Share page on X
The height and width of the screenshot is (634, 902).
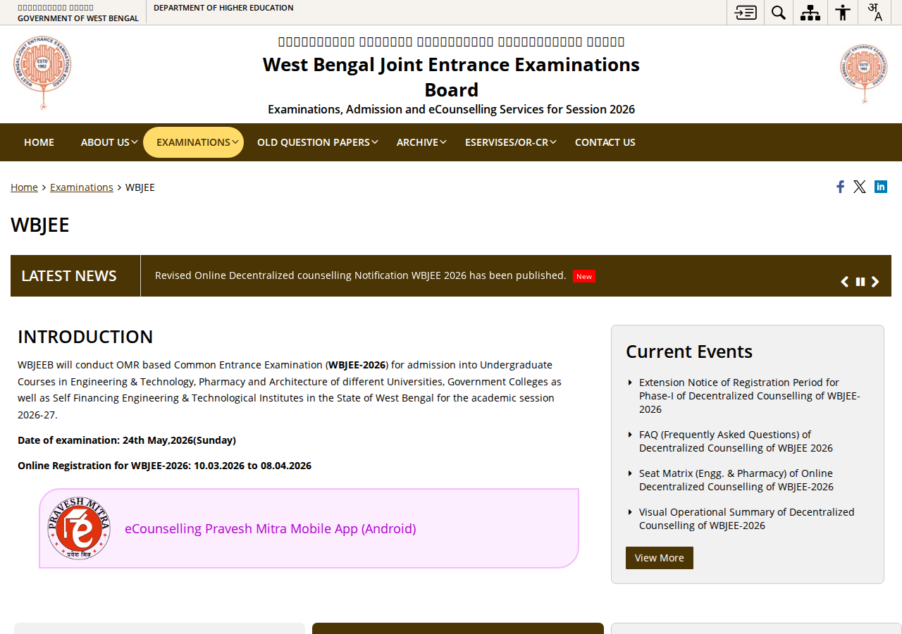(x=860, y=187)
